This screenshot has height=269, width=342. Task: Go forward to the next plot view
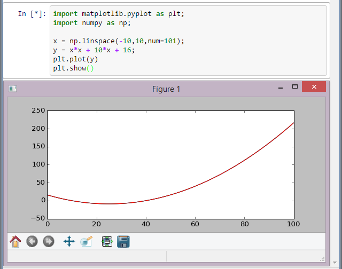(x=49, y=242)
